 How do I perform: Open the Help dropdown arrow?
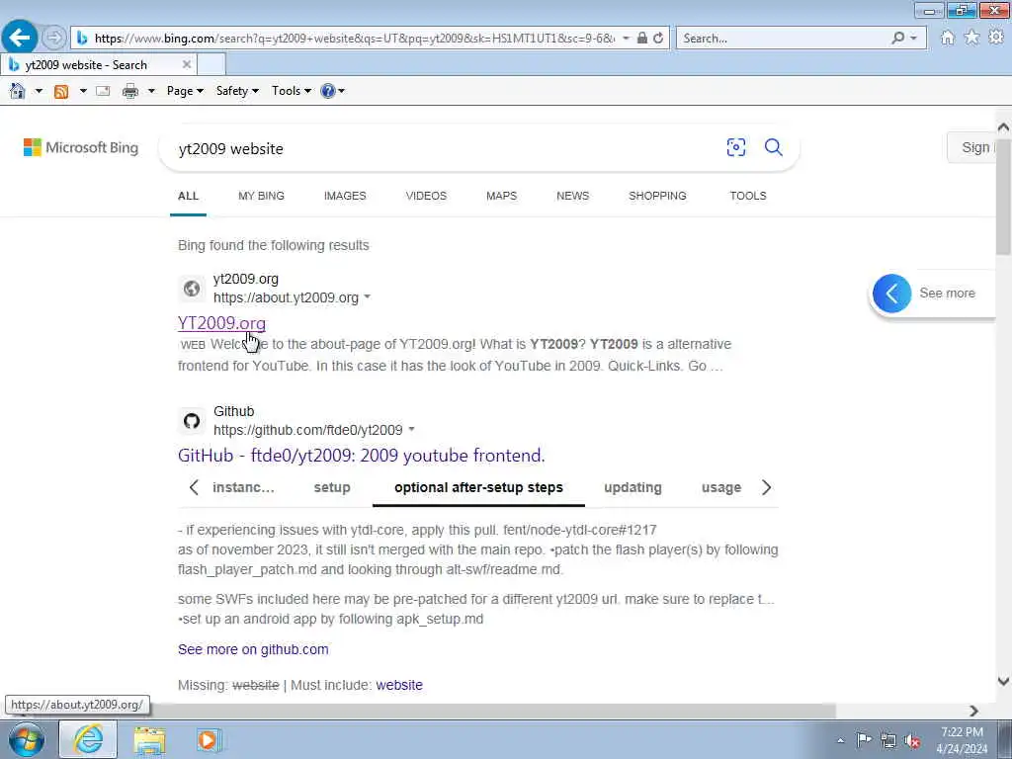(x=341, y=91)
